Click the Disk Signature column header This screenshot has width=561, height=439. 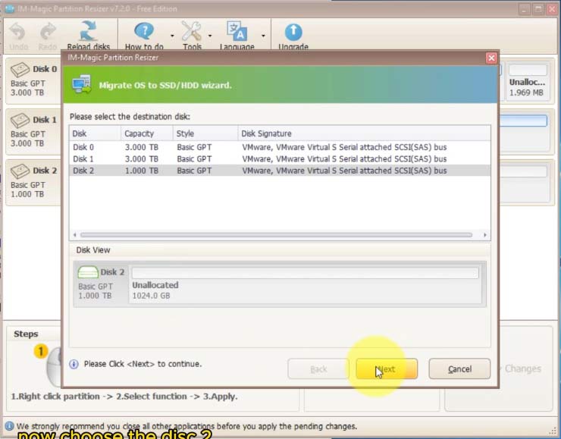coord(364,133)
